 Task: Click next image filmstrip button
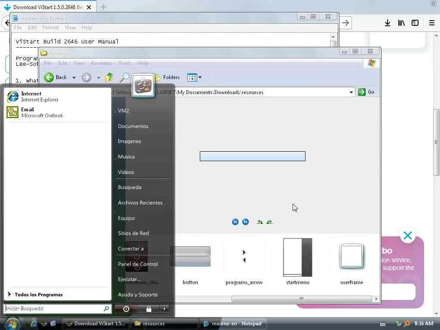[245, 222]
